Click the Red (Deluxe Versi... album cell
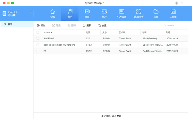This screenshot has width=192, height=120. coord(152,51)
